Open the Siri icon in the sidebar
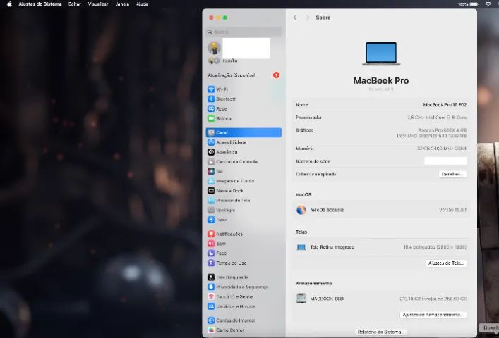Image resolution: width=499 pixels, height=338 pixels. point(211,171)
